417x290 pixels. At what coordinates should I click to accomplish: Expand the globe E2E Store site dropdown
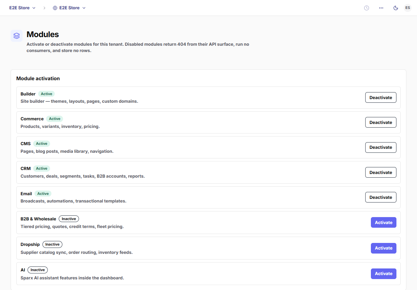pos(69,8)
